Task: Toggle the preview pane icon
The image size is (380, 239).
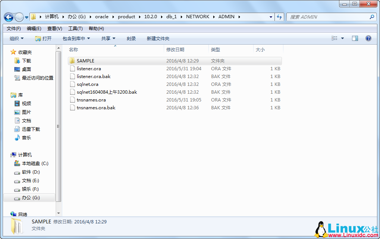Action: click(355, 38)
